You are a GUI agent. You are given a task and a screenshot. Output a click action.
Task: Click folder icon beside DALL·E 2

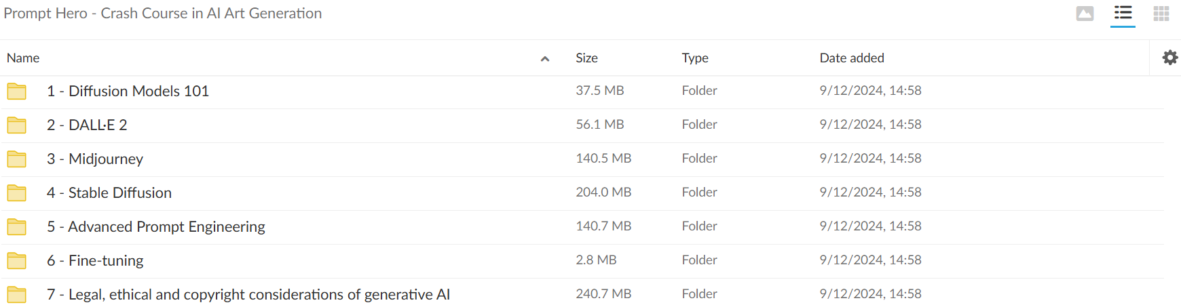click(17, 125)
